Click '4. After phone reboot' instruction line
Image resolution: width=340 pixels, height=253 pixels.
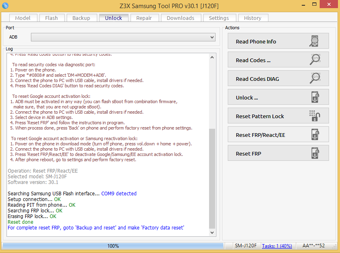pyautogui.click(x=73, y=160)
